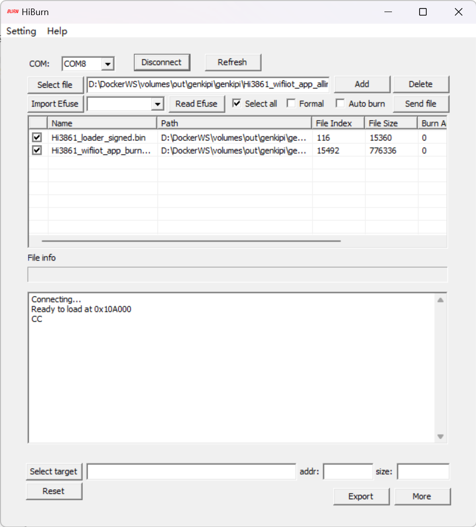Click the Select file button

click(x=55, y=85)
